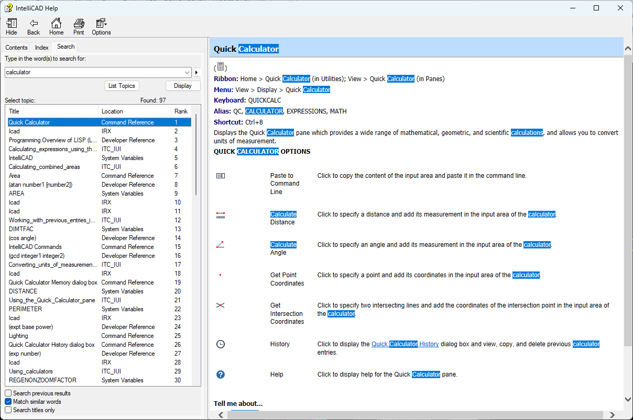Select Using_the_Quick_Calculator_pane topic
633x420 pixels.
tap(99, 300)
